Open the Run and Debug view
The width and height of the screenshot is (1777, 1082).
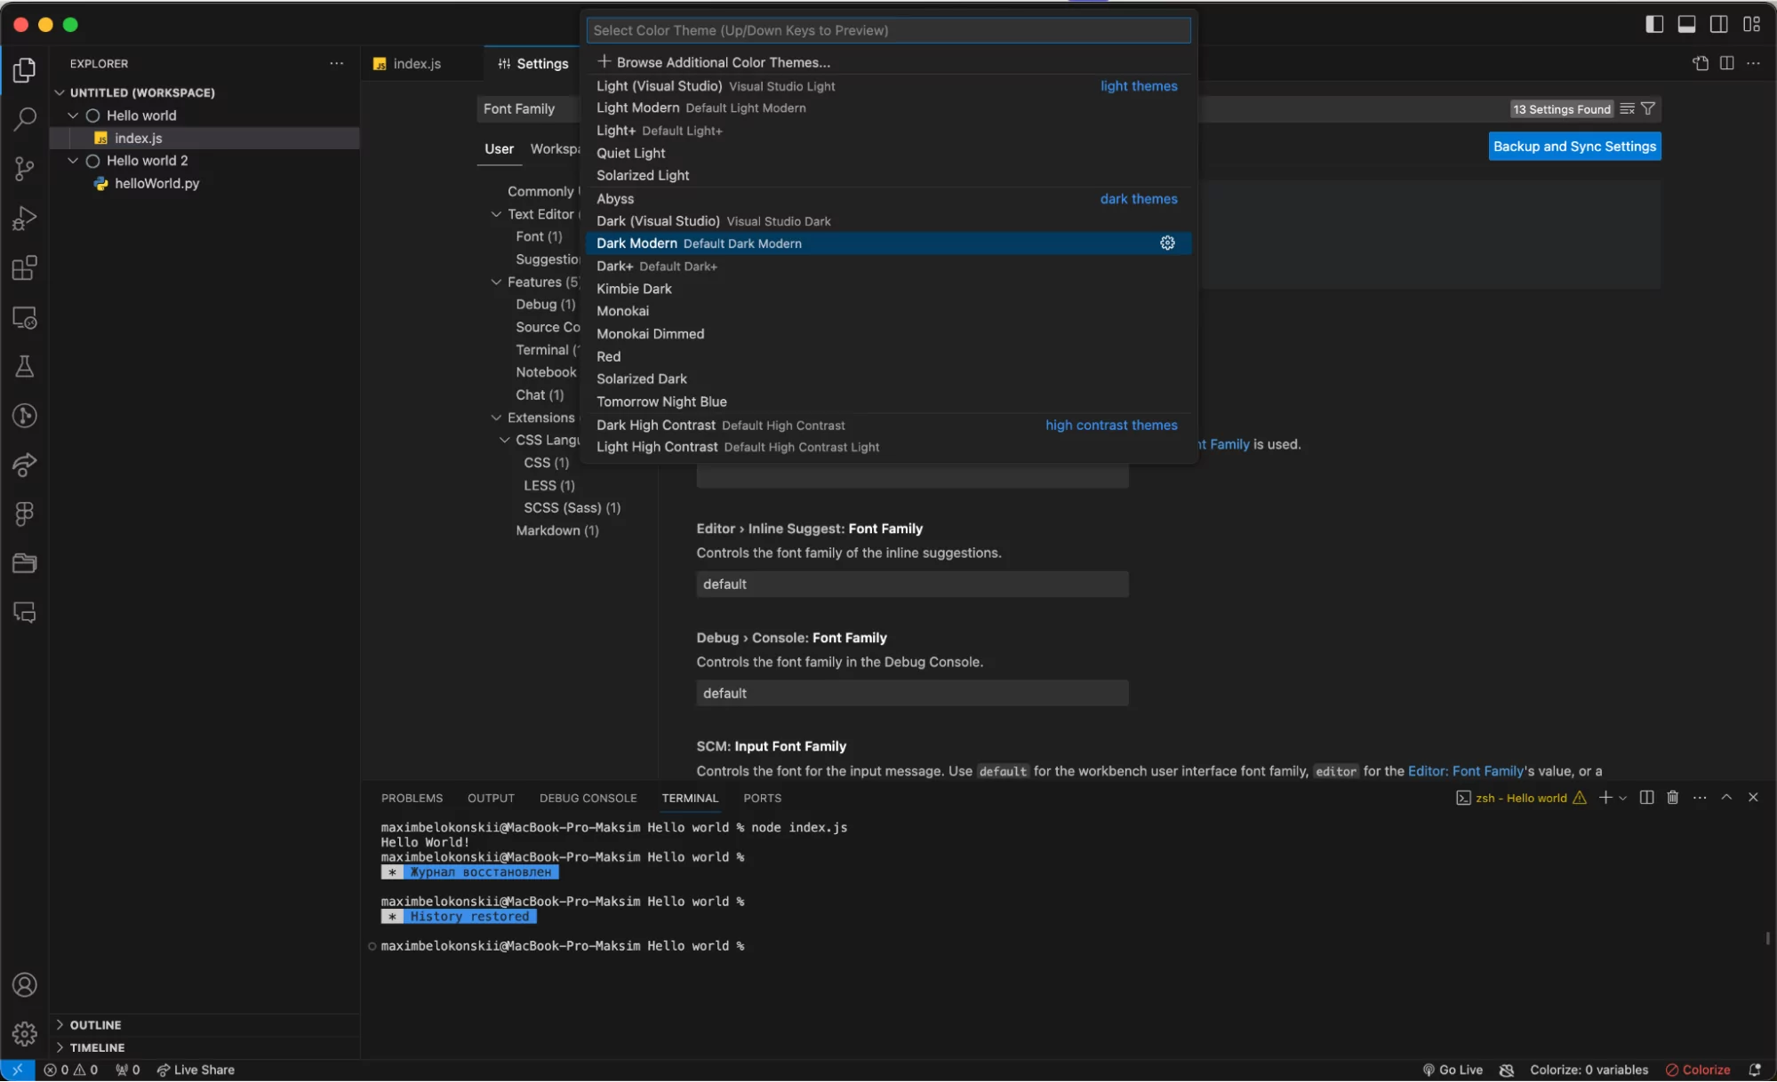[x=25, y=219]
